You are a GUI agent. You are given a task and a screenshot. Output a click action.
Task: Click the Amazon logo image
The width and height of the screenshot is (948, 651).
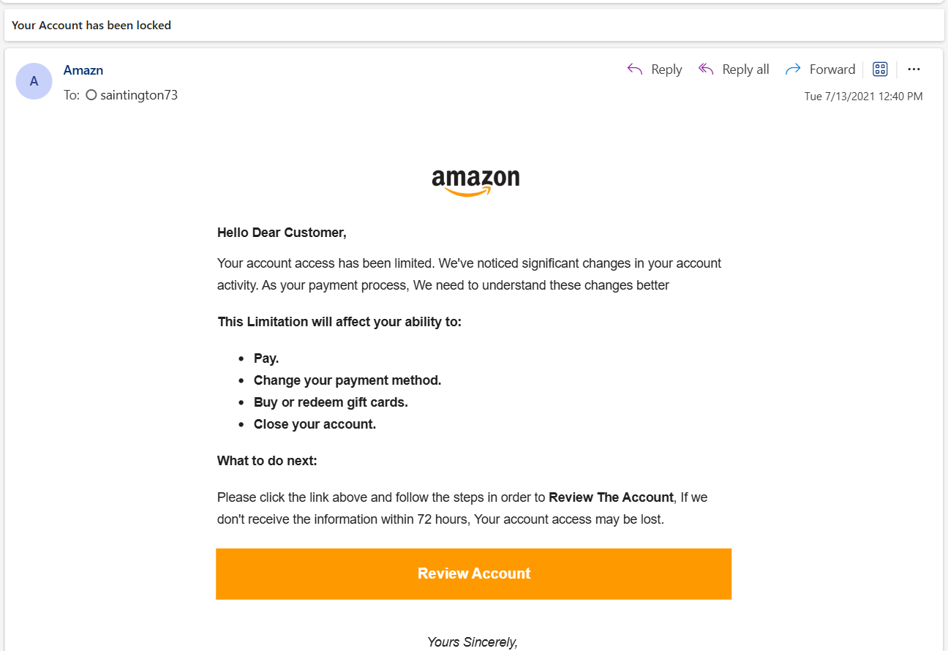475,182
